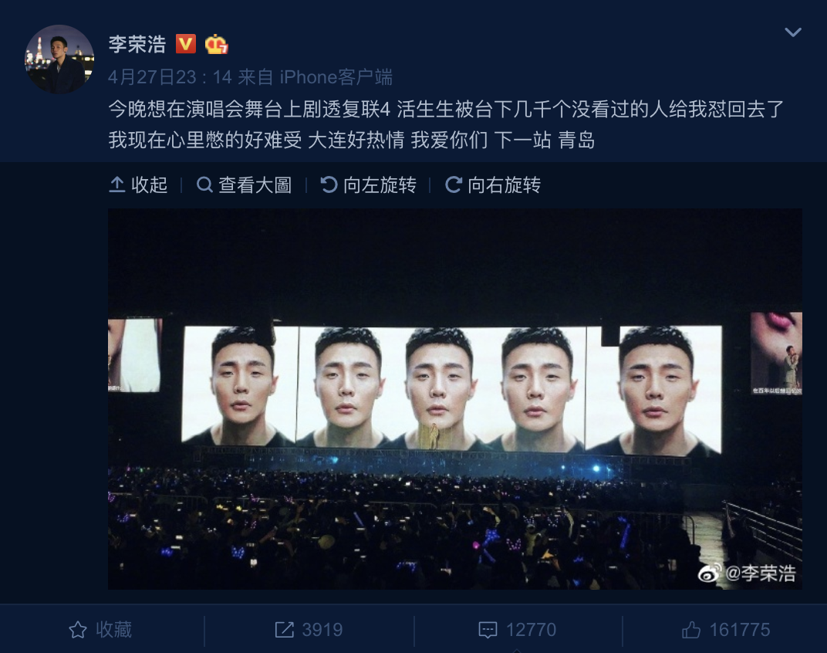
Task: Collapse the image with 收起
Action: click(138, 184)
